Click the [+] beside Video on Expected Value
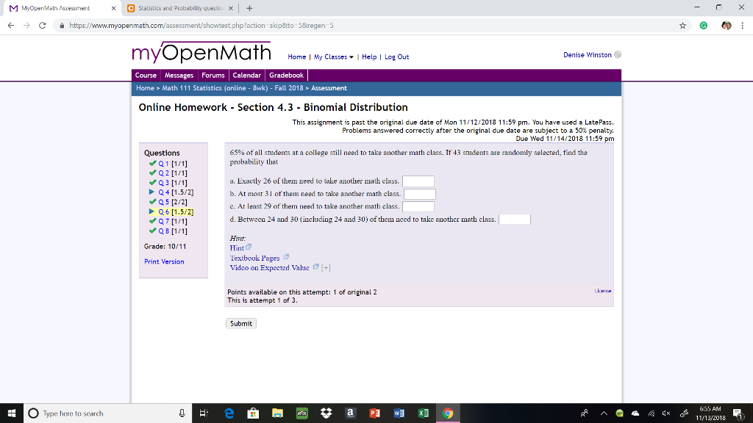This screenshot has height=423, width=753. tap(326, 267)
